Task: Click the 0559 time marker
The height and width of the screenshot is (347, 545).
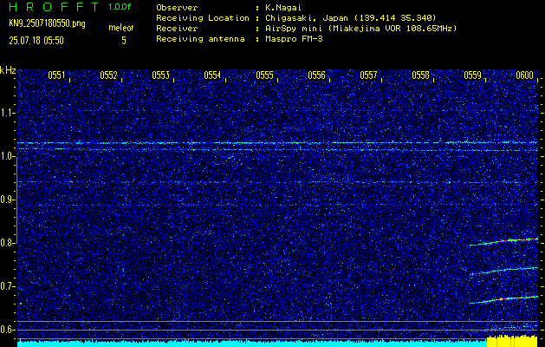Action: (x=472, y=75)
